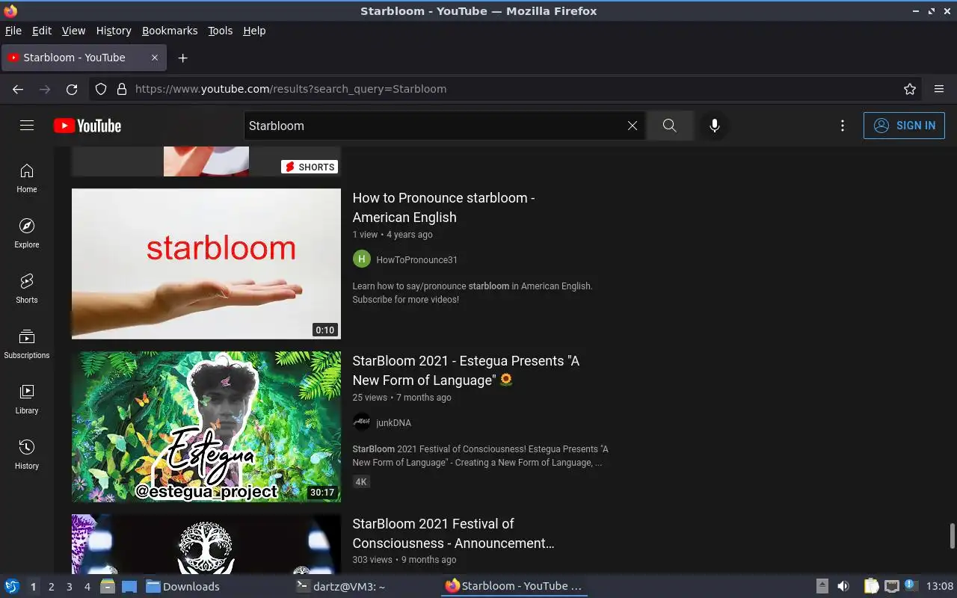This screenshot has height=598, width=957.
Task: Open Shorts in the sidebar
Action: (27, 289)
